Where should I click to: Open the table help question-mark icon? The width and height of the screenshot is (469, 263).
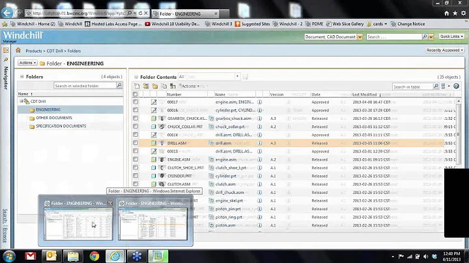point(456,86)
